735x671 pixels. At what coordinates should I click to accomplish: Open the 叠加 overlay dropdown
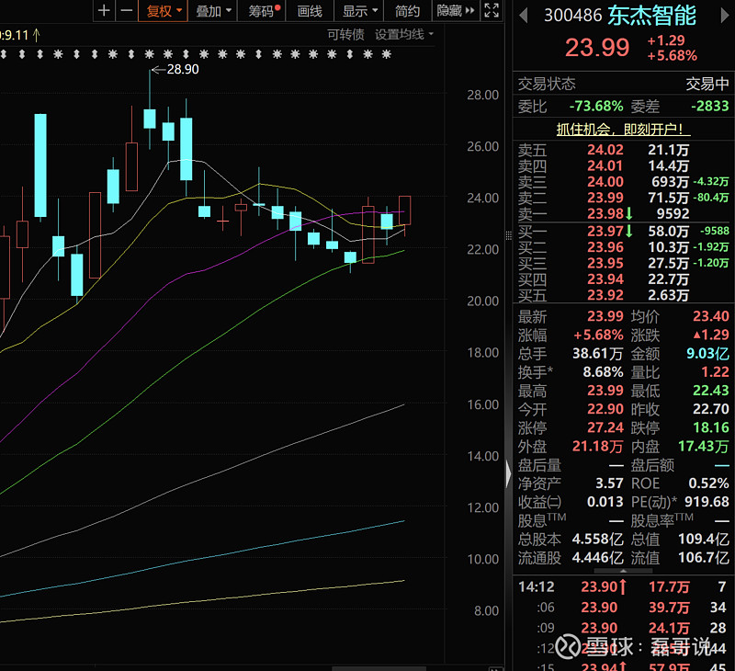(213, 11)
